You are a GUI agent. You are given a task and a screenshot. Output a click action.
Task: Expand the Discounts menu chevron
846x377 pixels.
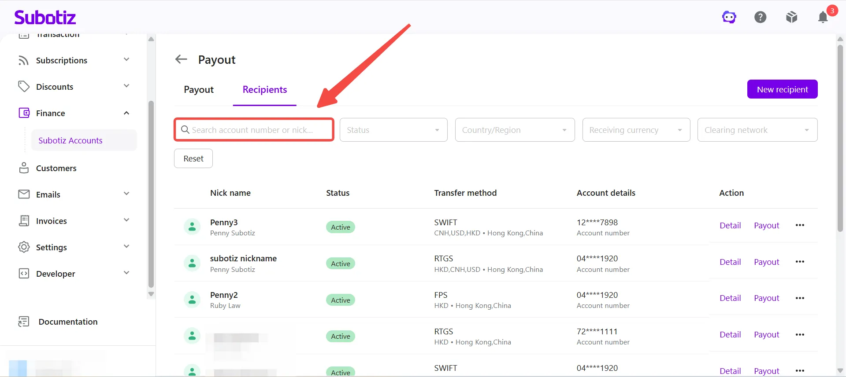point(126,86)
